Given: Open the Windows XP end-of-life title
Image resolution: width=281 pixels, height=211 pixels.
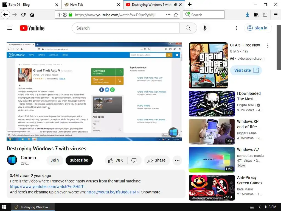Looking at the screenshot, I should (248, 124).
